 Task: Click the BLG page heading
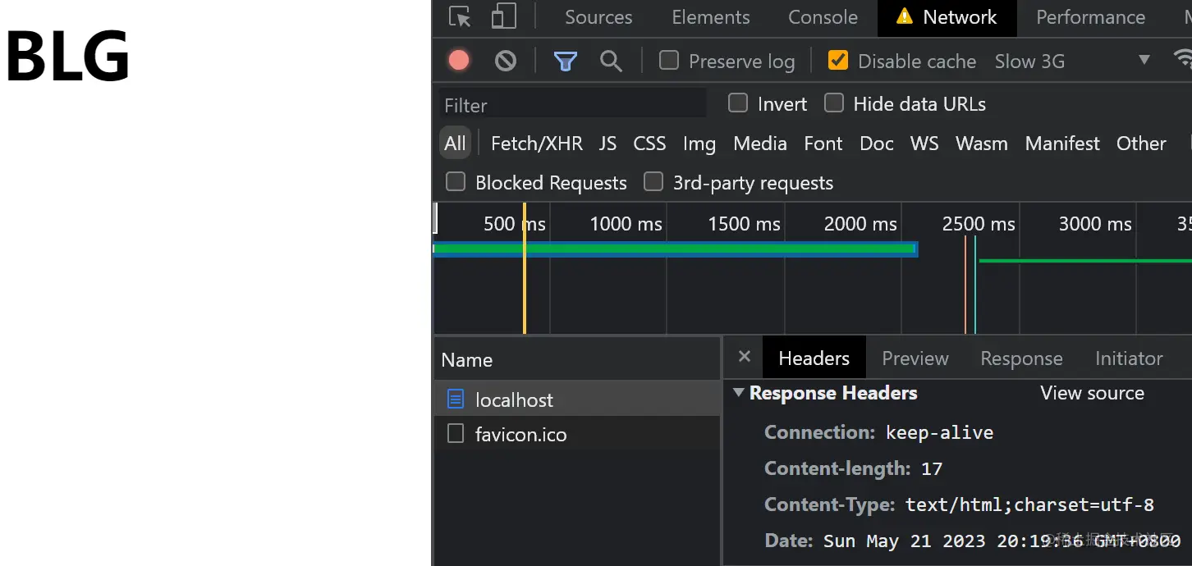pyautogui.click(x=68, y=56)
